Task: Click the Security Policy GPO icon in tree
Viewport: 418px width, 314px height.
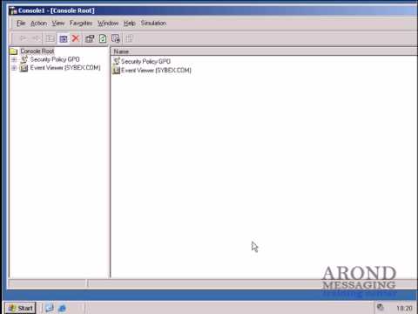Action: pyautogui.click(x=24, y=59)
